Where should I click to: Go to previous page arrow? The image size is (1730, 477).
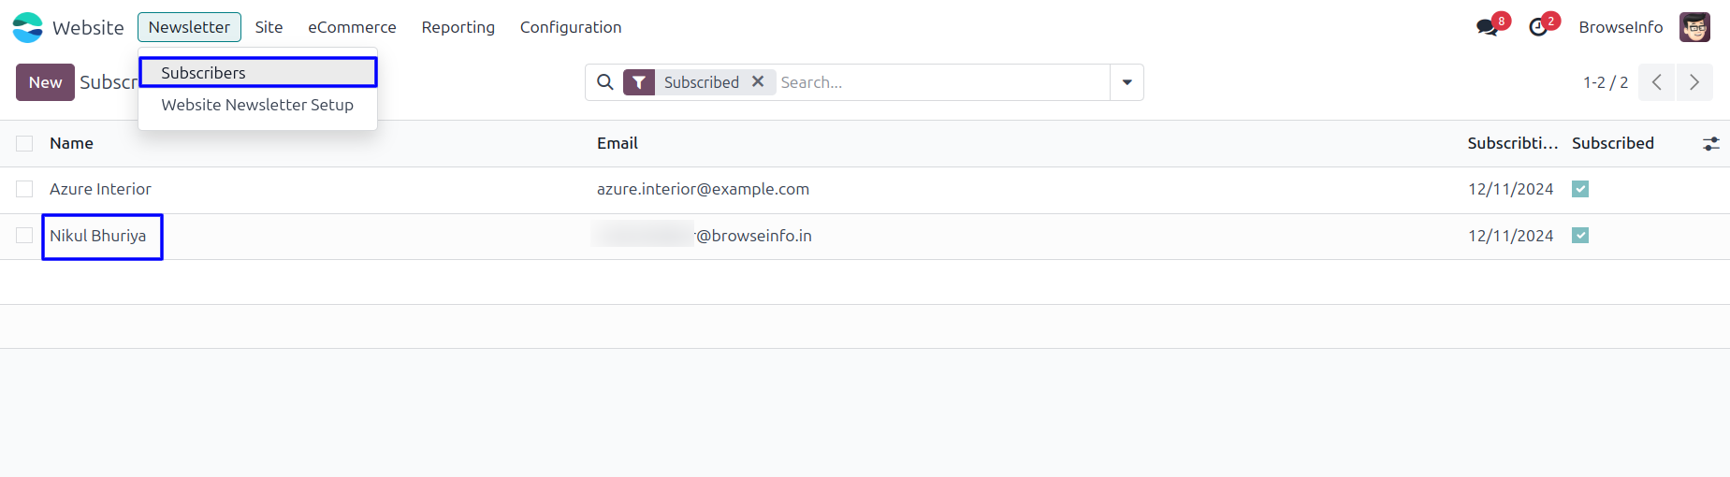coord(1656,82)
